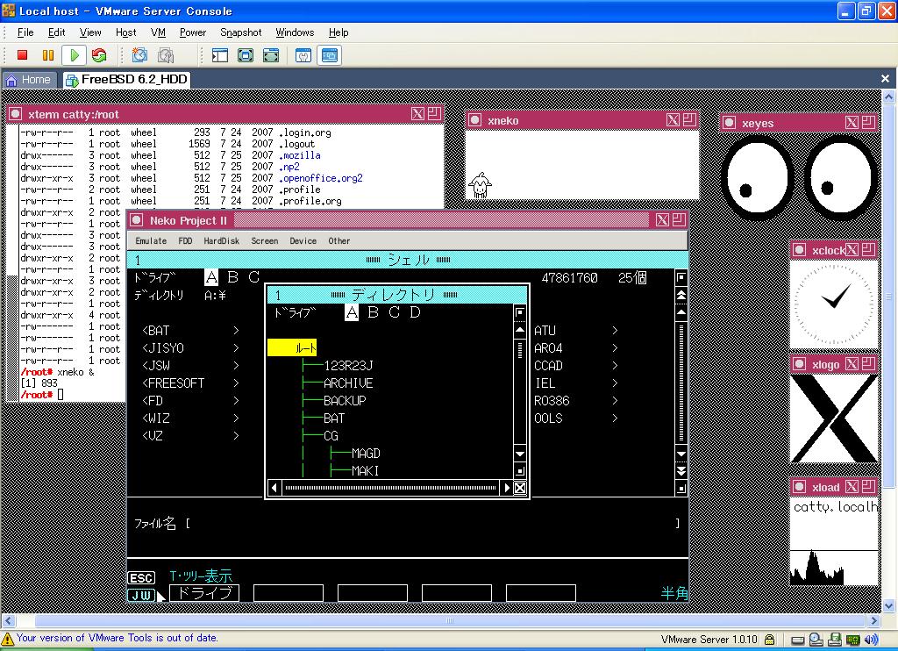Click the green Power On play button
The image size is (898, 651).
[74, 55]
